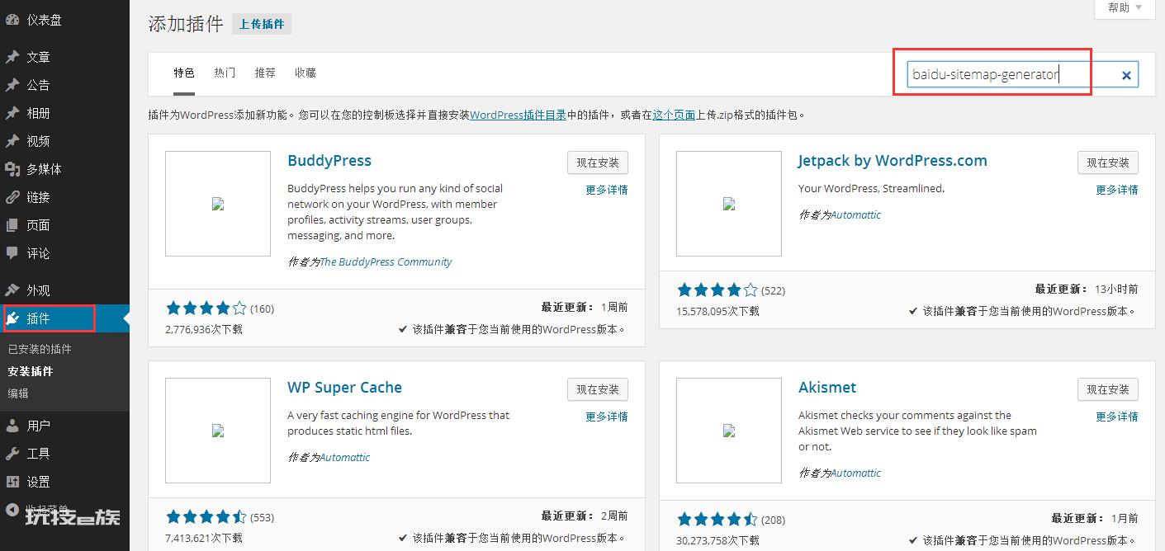Open the 编辑 plugin submenu item
The image size is (1165, 551).
[x=18, y=393]
